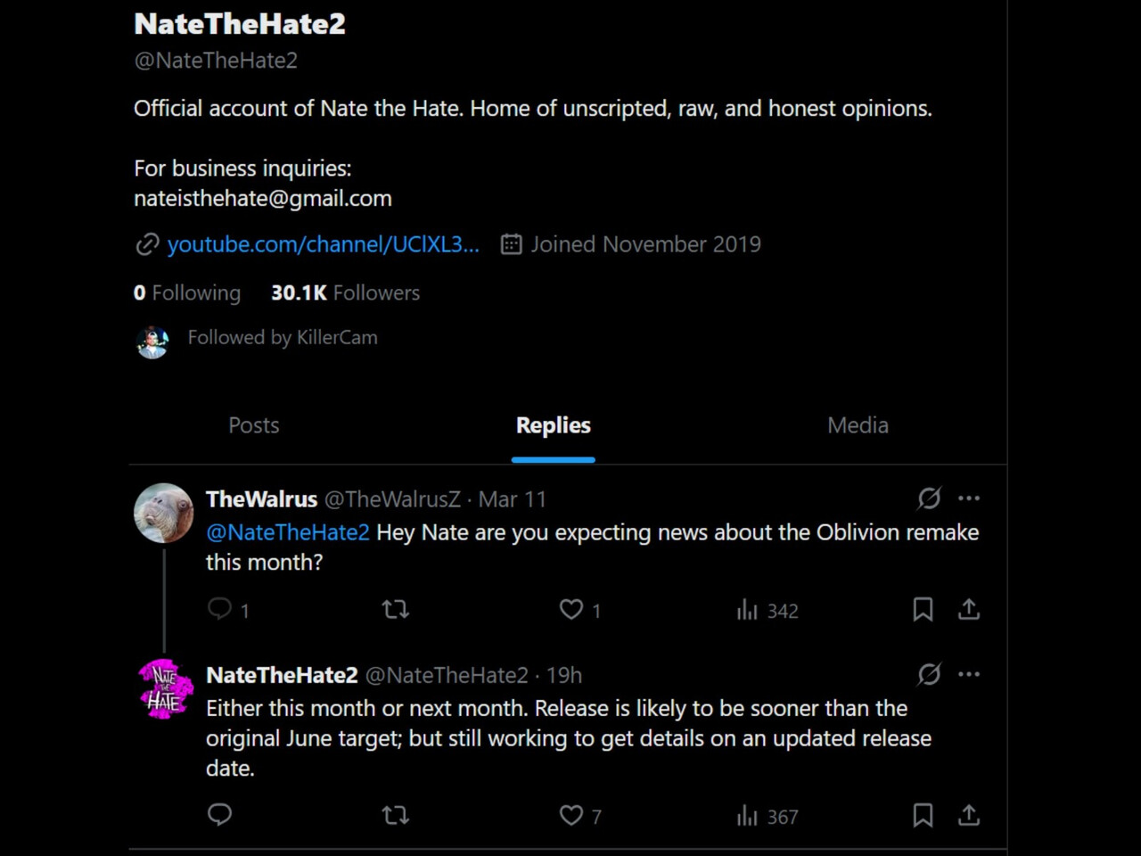The width and height of the screenshot is (1141, 856).
Task: Share TheWalrus's post
Action: tap(969, 609)
